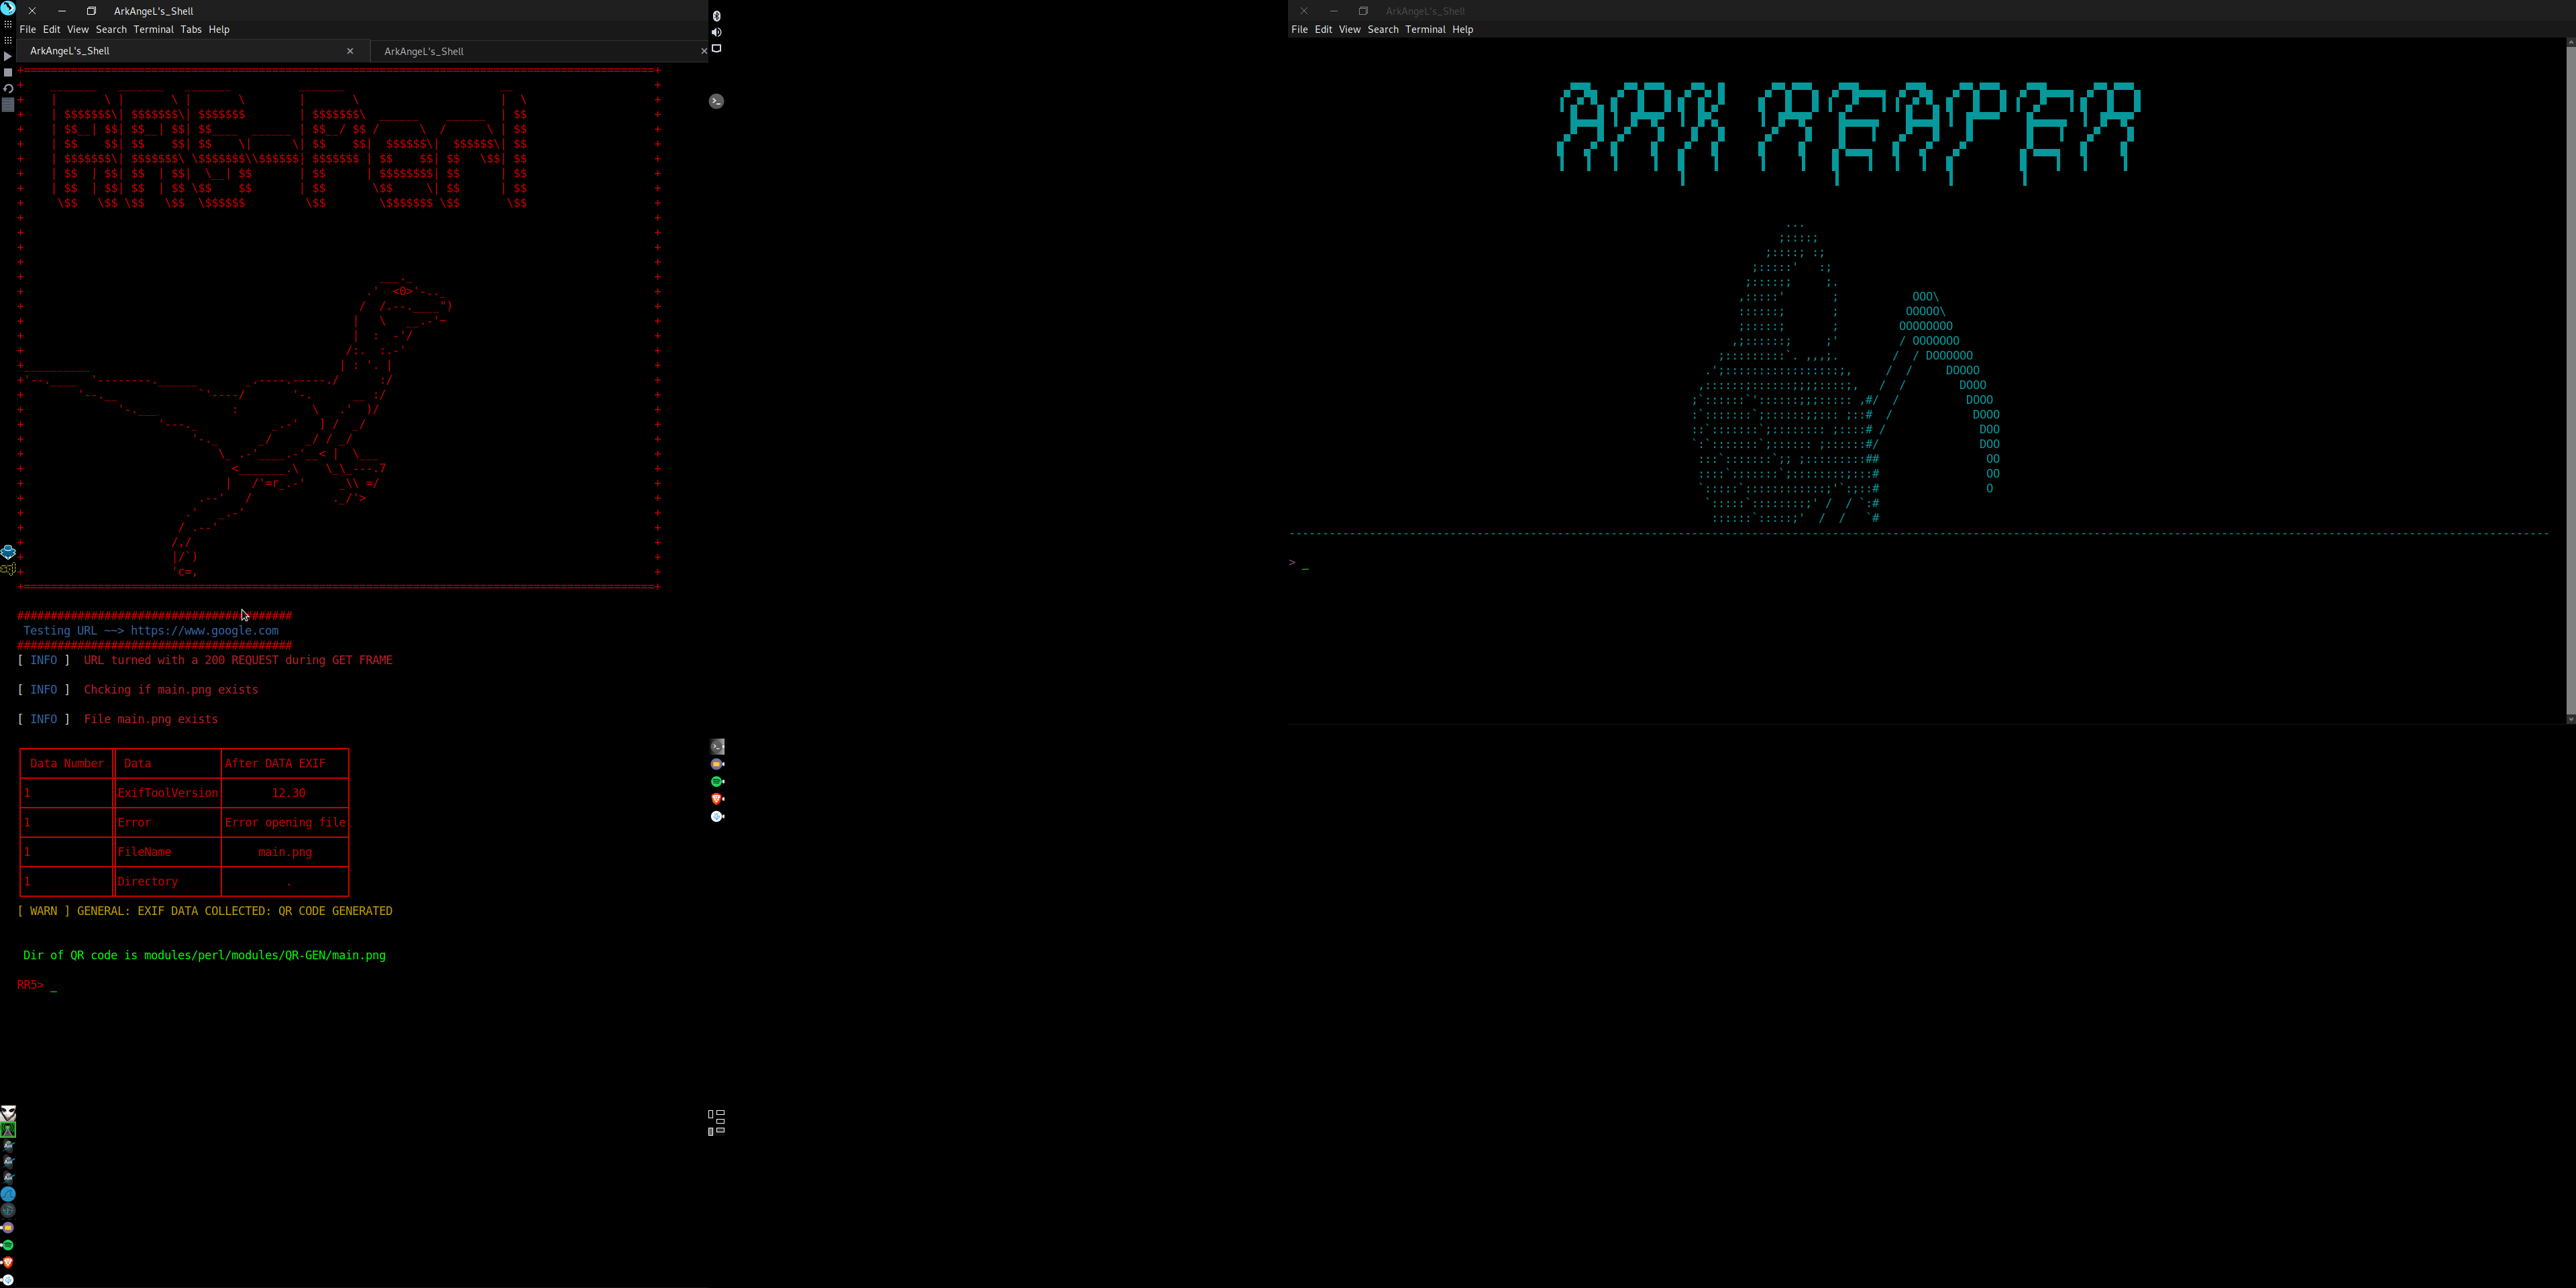Open the View menu in right terminal
This screenshot has height=1288, width=2576.
[x=1349, y=30]
